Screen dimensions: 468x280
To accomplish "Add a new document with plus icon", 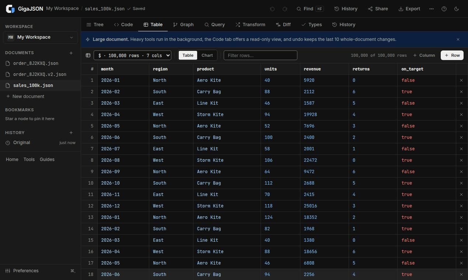I will pos(71,53).
